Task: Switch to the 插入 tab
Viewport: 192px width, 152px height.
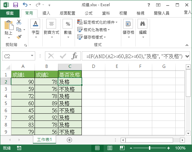Action: click(x=46, y=13)
